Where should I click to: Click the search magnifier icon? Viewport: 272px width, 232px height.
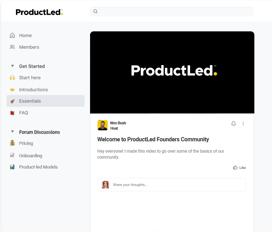[x=95, y=11]
